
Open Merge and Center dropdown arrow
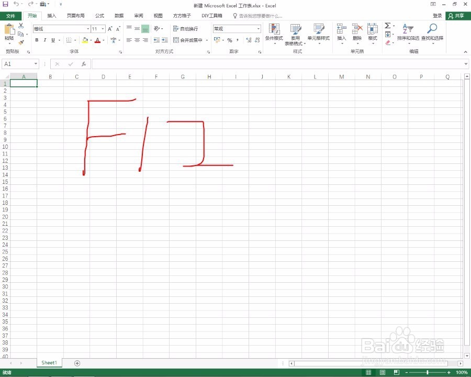[207, 40]
